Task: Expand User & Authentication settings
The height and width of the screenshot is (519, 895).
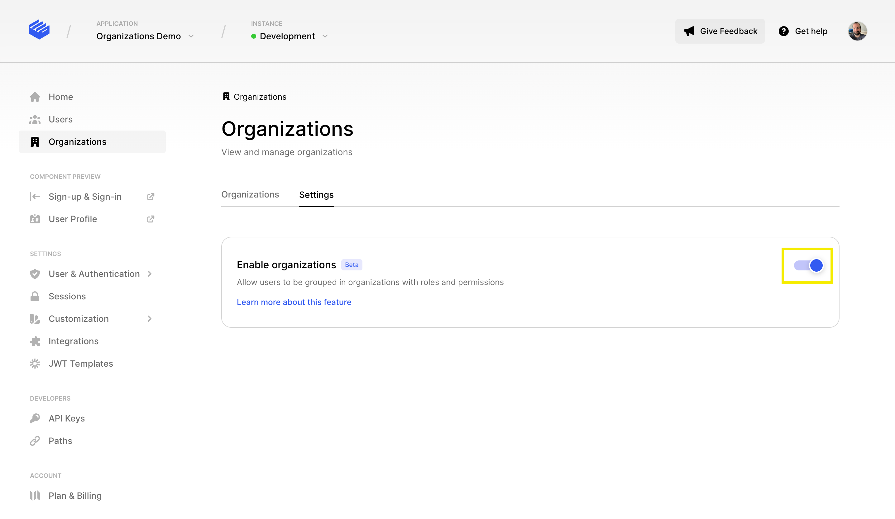Action: 94,274
